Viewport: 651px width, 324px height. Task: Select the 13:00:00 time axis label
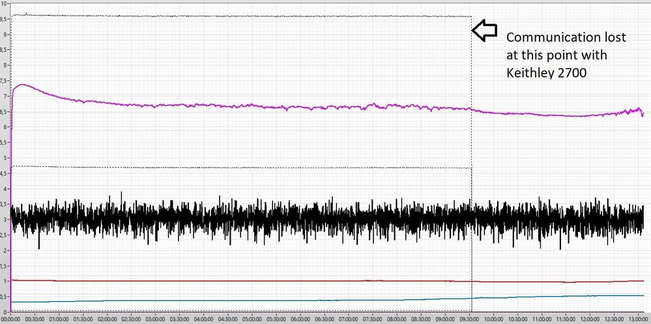(x=637, y=320)
